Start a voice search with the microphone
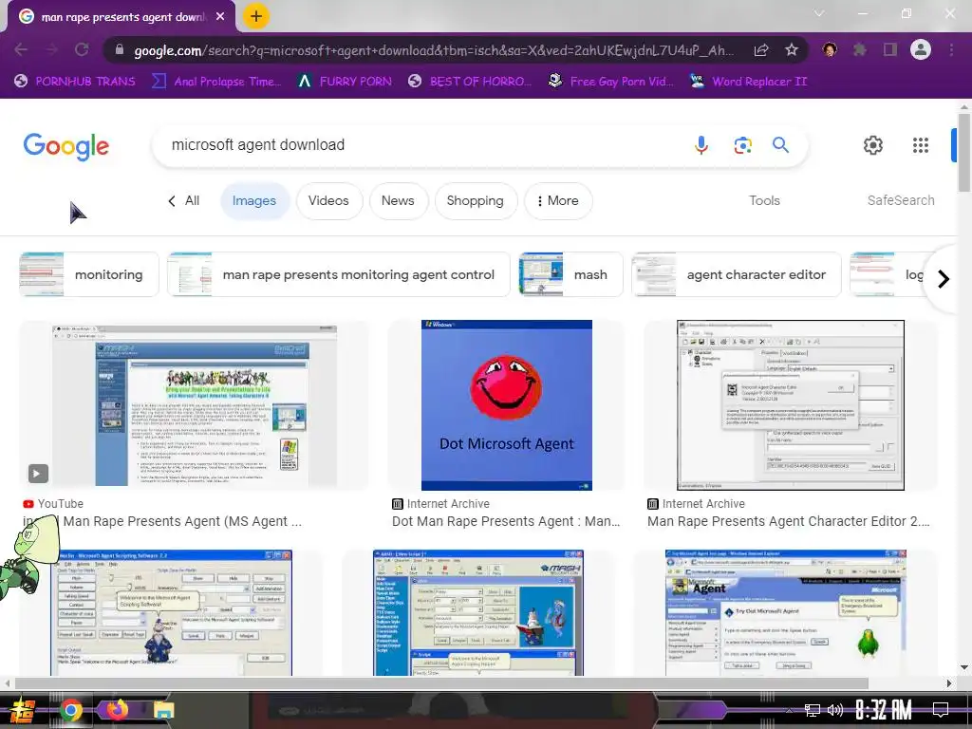The height and width of the screenshot is (729, 972). tap(701, 145)
